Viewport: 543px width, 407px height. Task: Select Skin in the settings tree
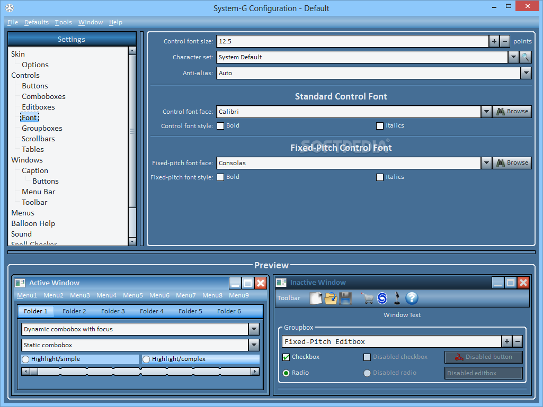pyautogui.click(x=18, y=55)
